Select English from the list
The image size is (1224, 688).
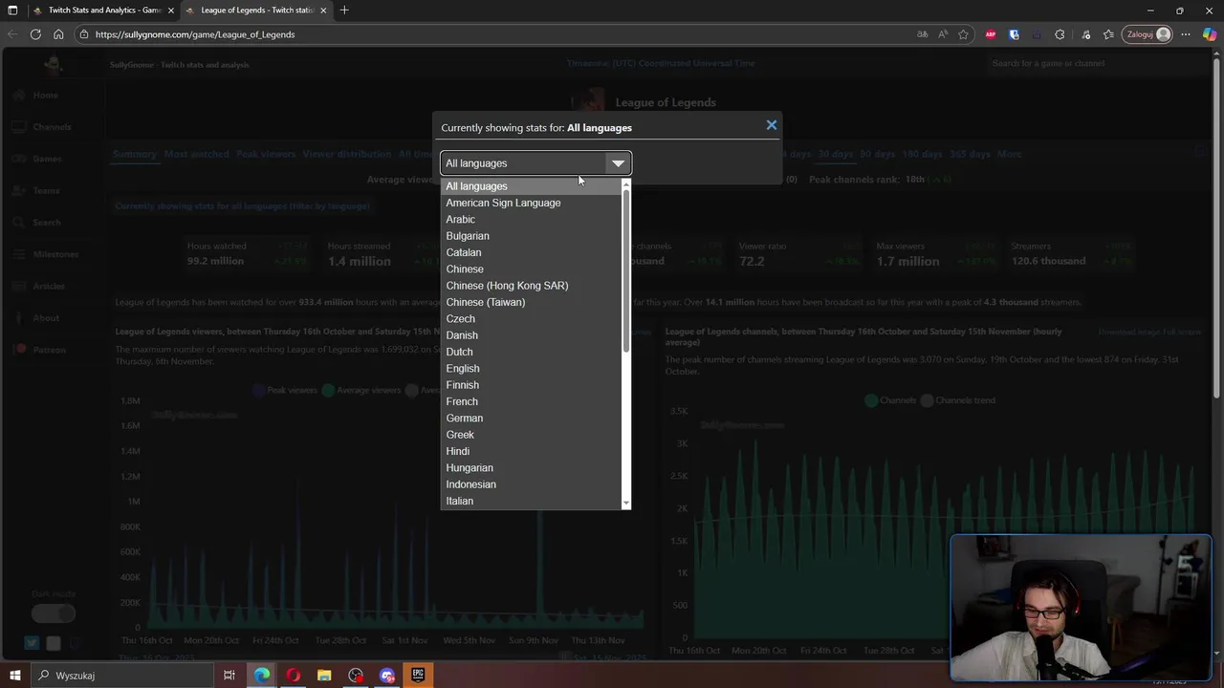click(x=531, y=369)
